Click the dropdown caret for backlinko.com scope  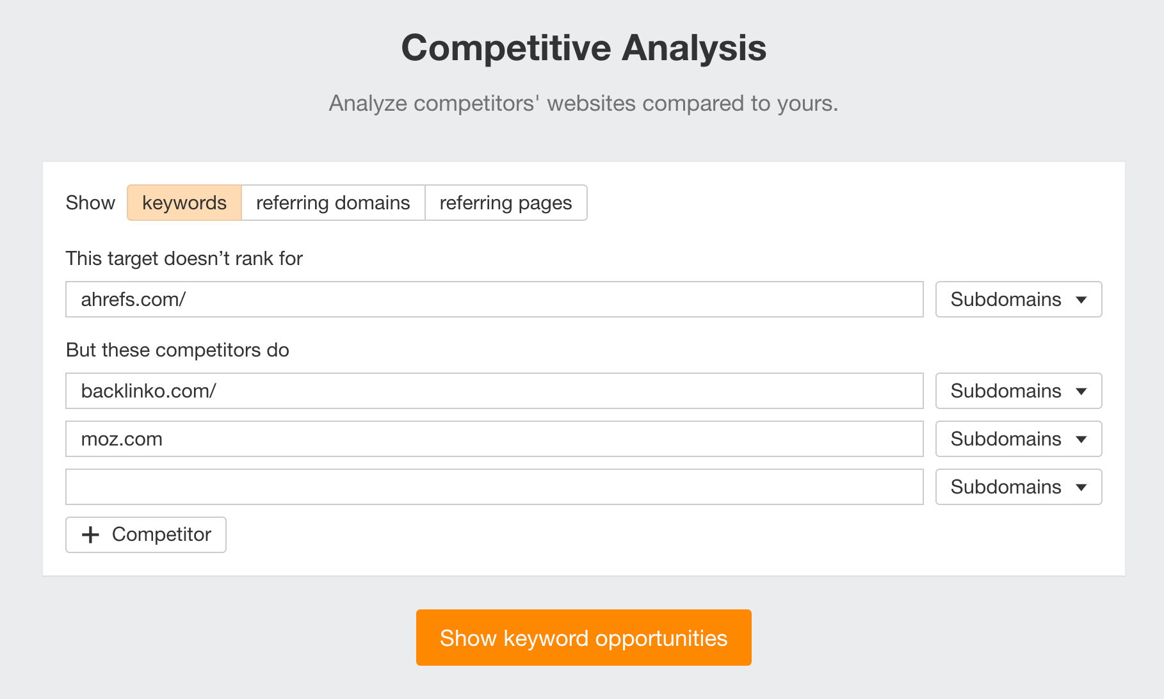tap(1081, 390)
